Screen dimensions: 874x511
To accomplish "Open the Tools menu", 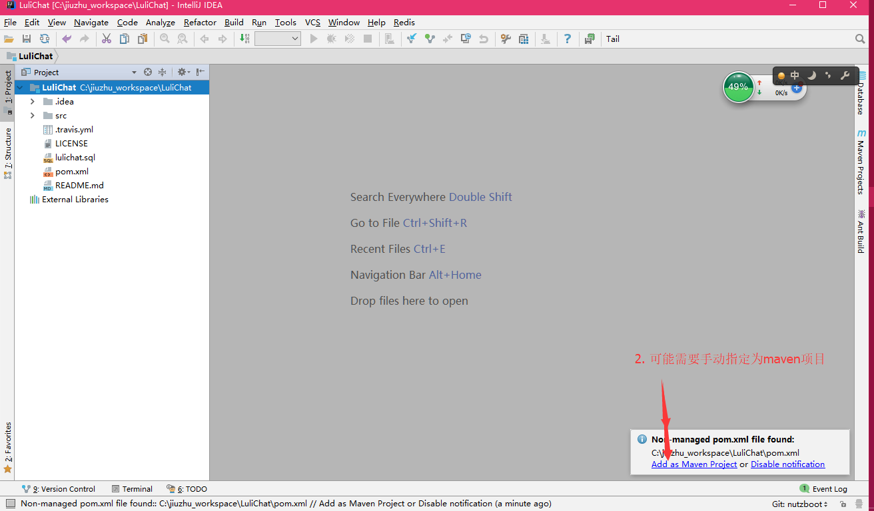I will 285,22.
